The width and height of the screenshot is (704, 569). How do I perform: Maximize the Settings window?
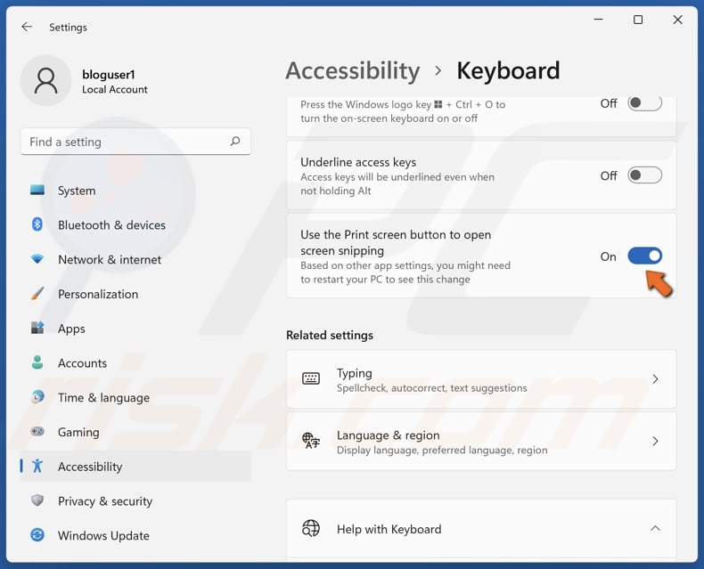[637, 20]
